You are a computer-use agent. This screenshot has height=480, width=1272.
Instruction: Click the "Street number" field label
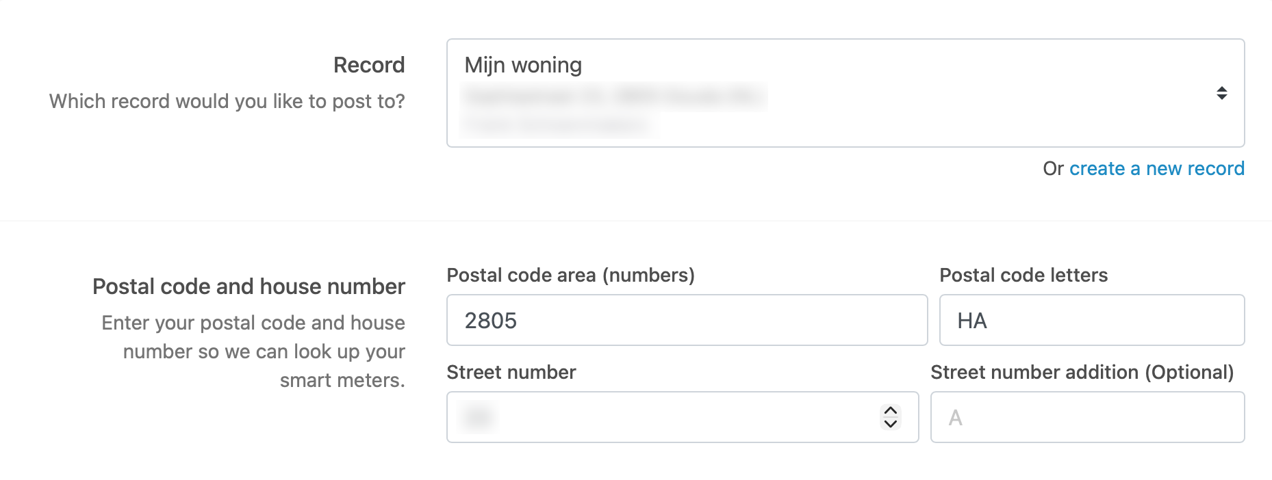(511, 372)
